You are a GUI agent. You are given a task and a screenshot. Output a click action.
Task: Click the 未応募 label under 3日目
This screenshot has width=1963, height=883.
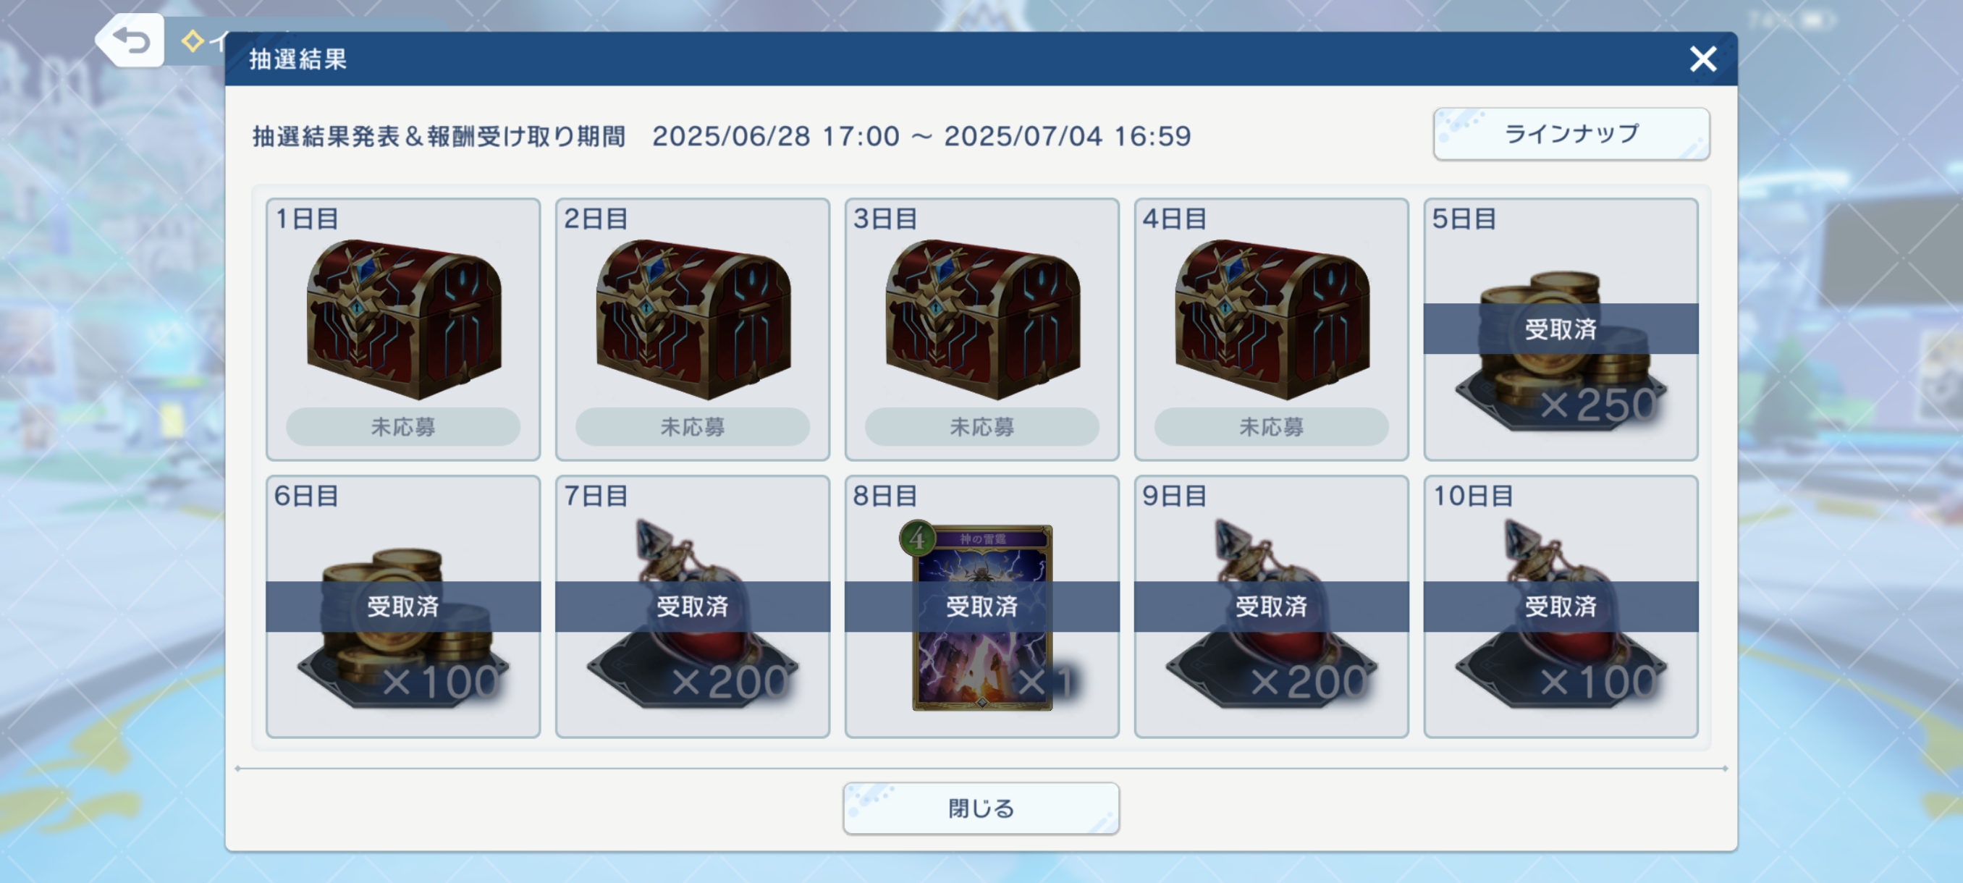pyautogui.click(x=982, y=426)
